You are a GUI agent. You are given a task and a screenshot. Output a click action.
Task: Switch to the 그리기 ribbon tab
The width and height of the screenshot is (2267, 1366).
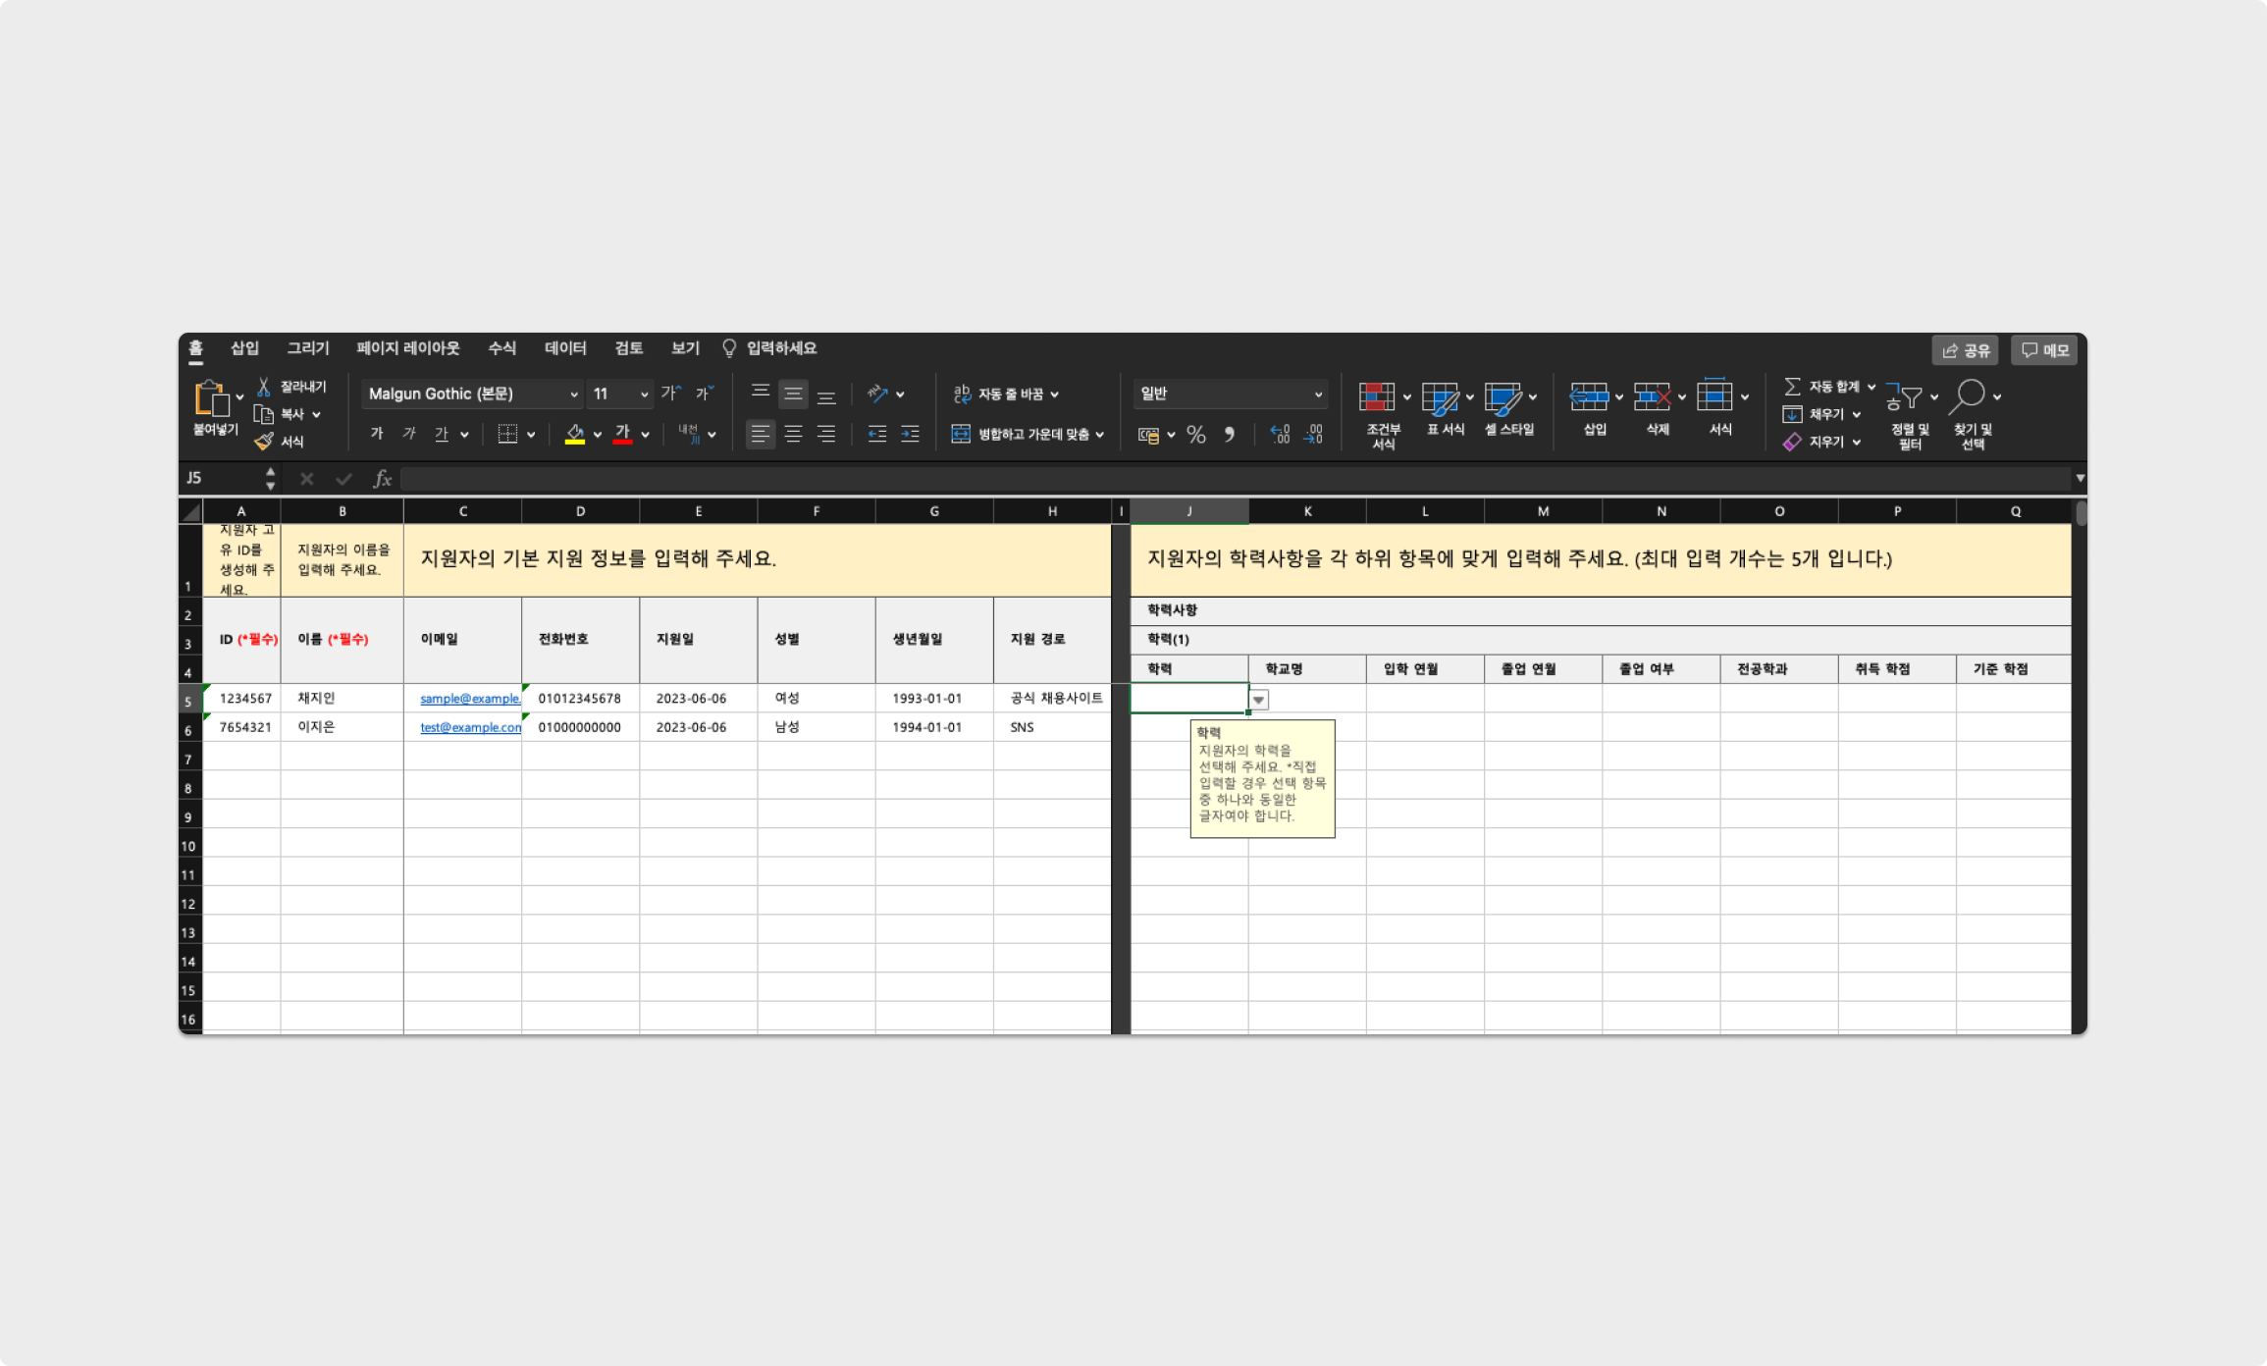coord(308,348)
